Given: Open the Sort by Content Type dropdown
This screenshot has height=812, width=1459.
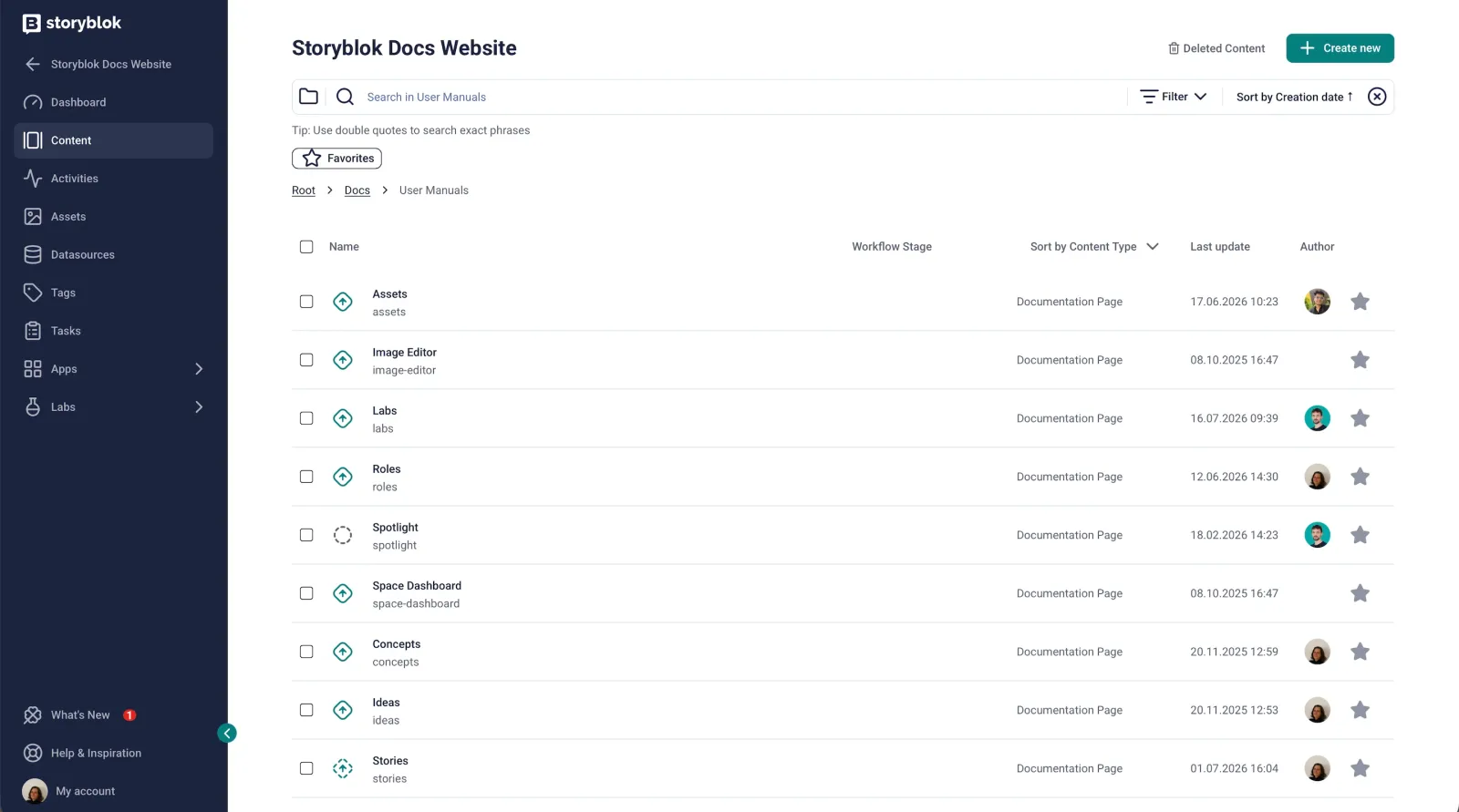Looking at the screenshot, I should [x=1094, y=247].
